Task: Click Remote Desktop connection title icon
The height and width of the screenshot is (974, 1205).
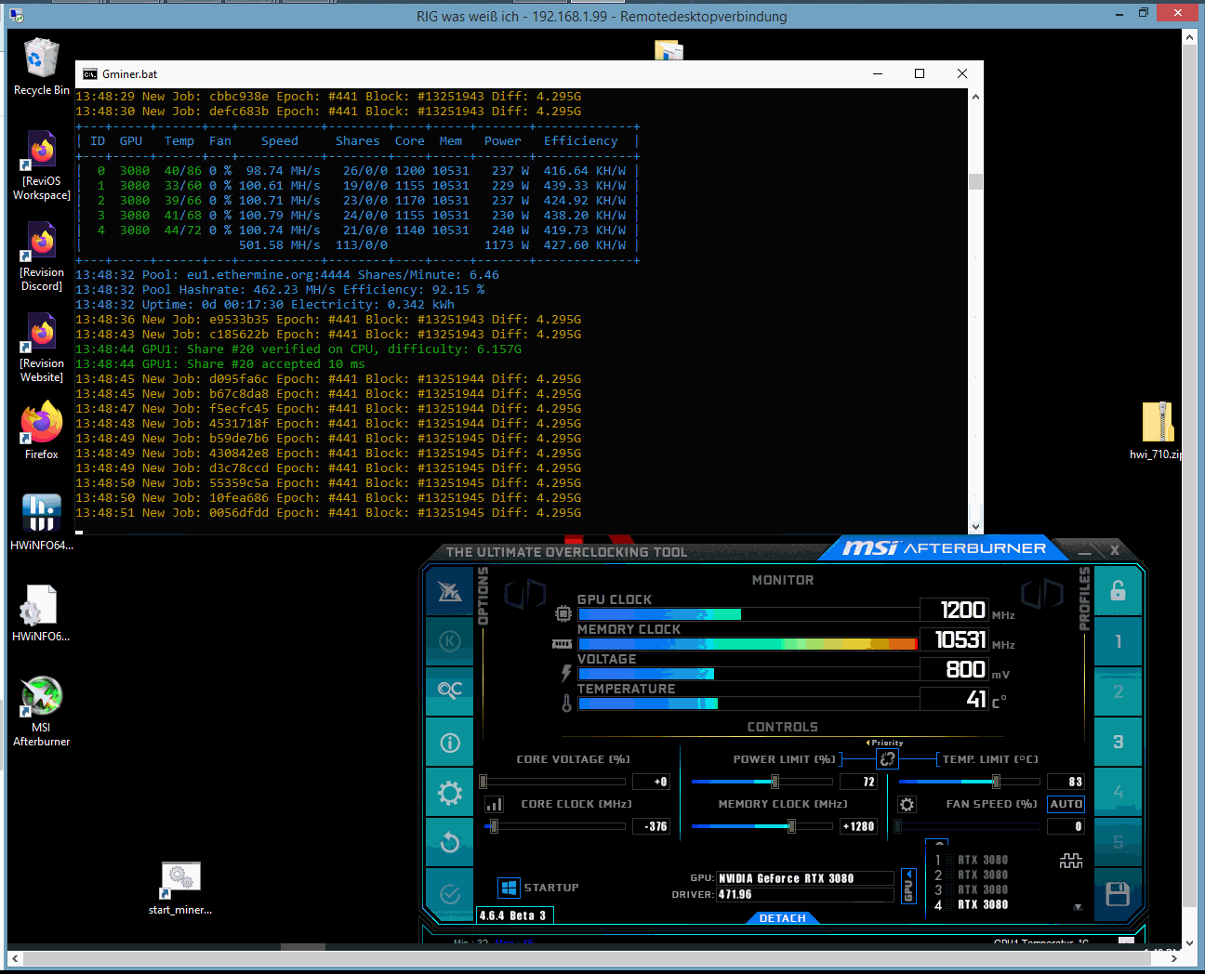Action: [x=17, y=15]
